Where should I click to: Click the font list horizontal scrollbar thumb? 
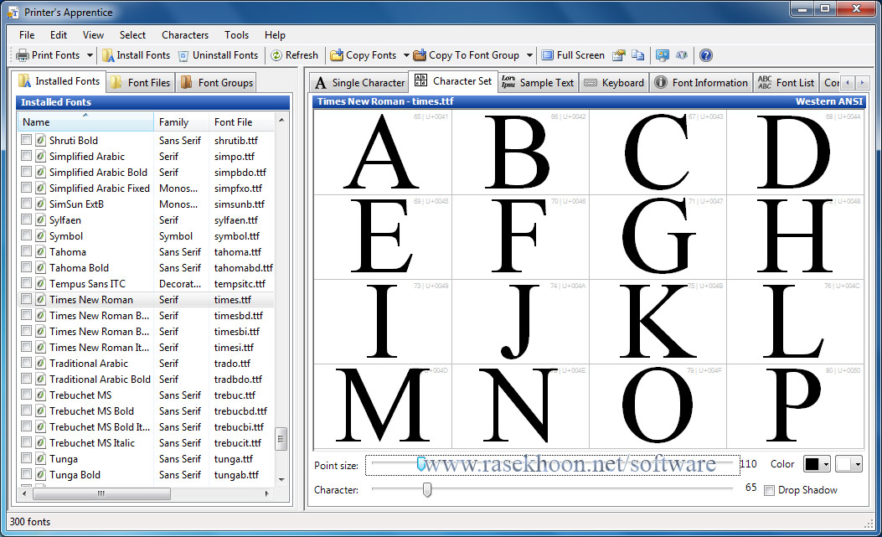(x=101, y=493)
